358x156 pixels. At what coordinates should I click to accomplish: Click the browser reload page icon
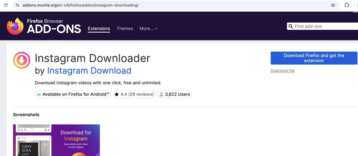point(6,5)
